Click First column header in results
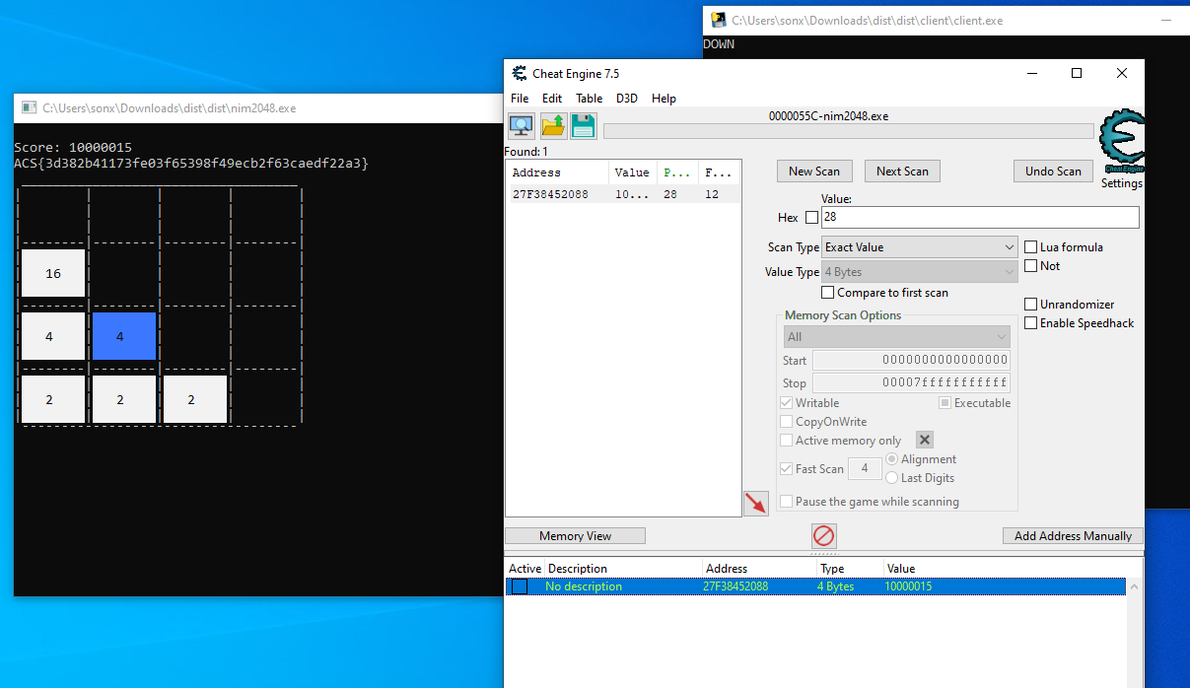The height and width of the screenshot is (688, 1190). pyautogui.click(x=719, y=172)
